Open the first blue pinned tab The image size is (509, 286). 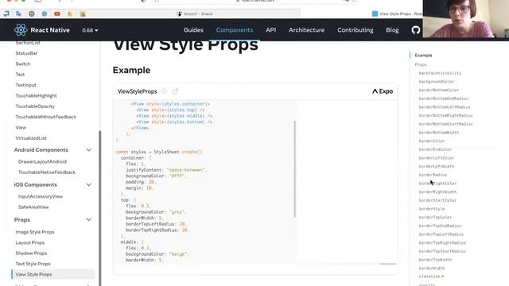click(x=6, y=14)
